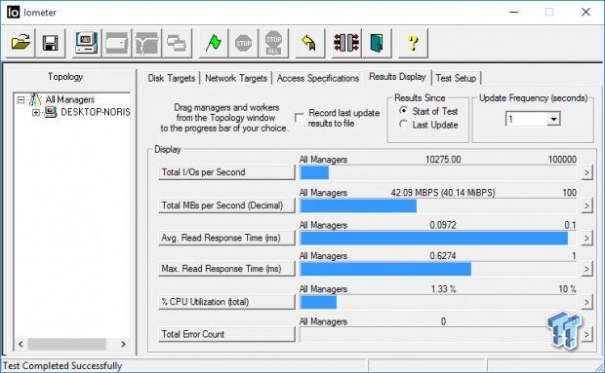Minimize the Iometer window
The height and width of the screenshot is (373, 605).
point(513,13)
